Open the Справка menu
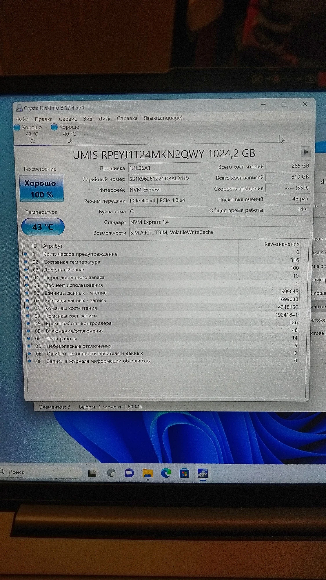Screen dimensions: 326x580 point(127,118)
